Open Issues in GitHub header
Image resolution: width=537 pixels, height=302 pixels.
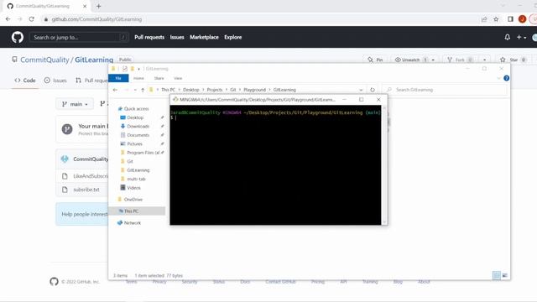(x=177, y=37)
